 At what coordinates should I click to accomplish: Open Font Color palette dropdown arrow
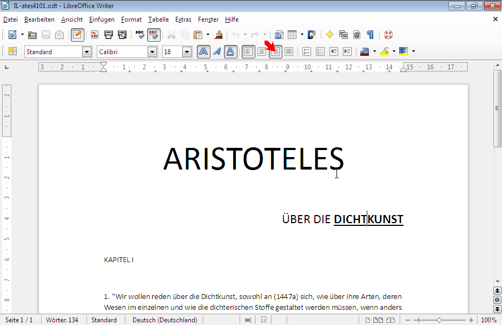pyautogui.click(x=374, y=51)
